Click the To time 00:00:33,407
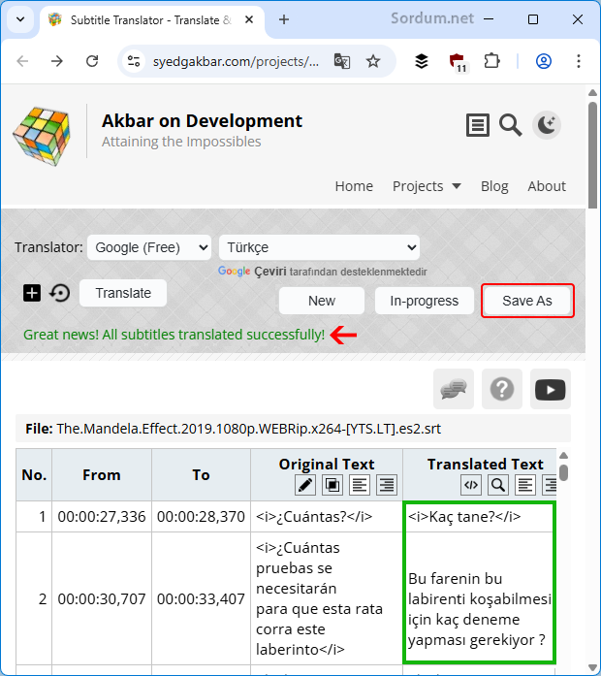 click(x=201, y=598)
